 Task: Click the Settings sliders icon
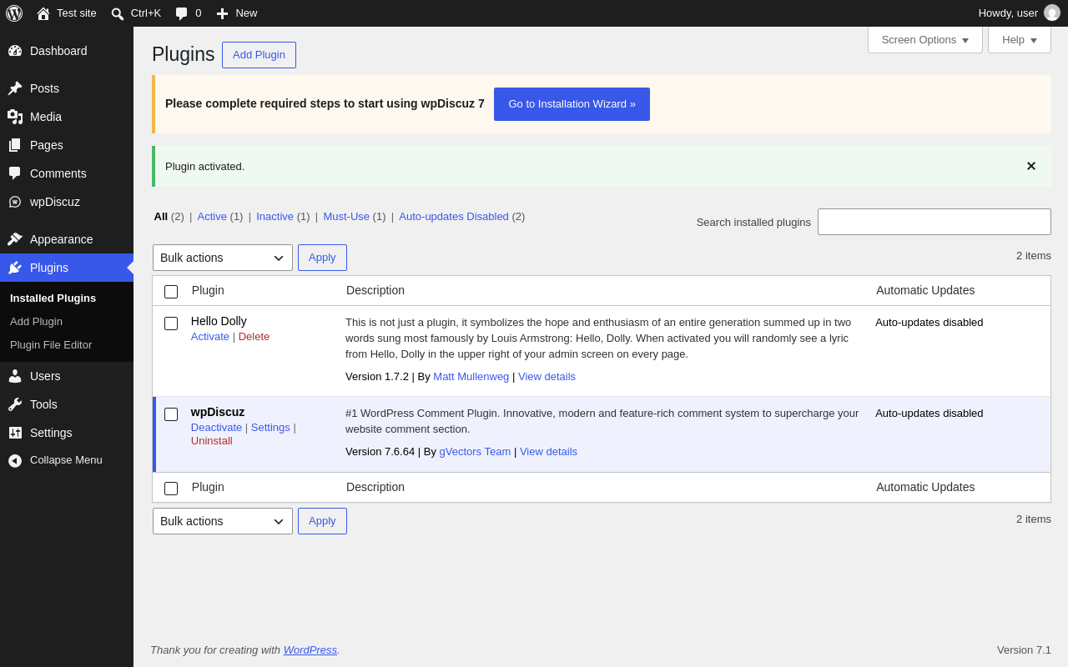point(15,433)
